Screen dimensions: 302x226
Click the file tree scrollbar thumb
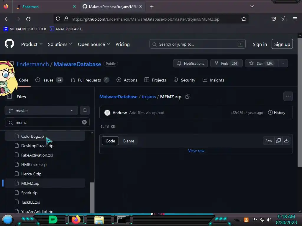92,197
